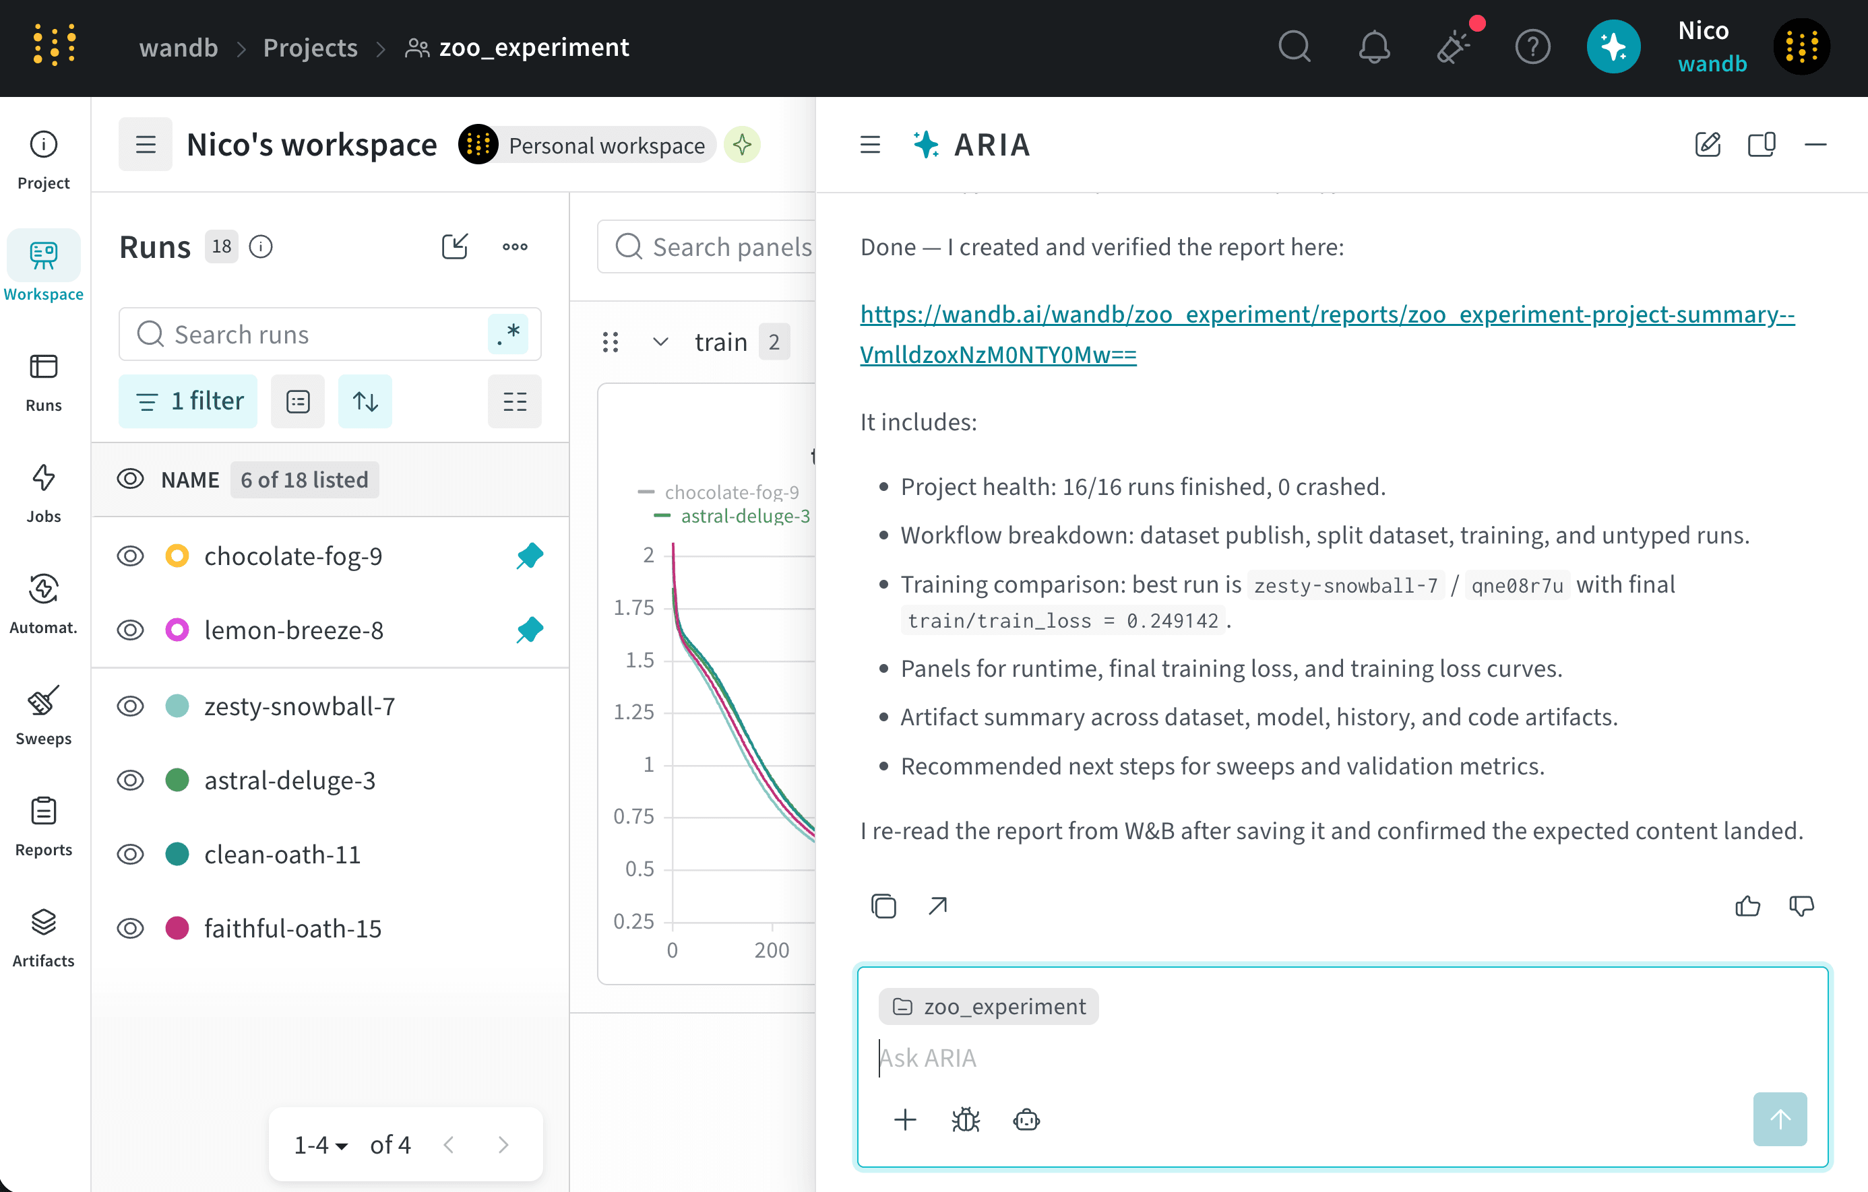Switch to Workspace in sidebar
This screenshot has height=1192, width=1868.
pos(43,267)
